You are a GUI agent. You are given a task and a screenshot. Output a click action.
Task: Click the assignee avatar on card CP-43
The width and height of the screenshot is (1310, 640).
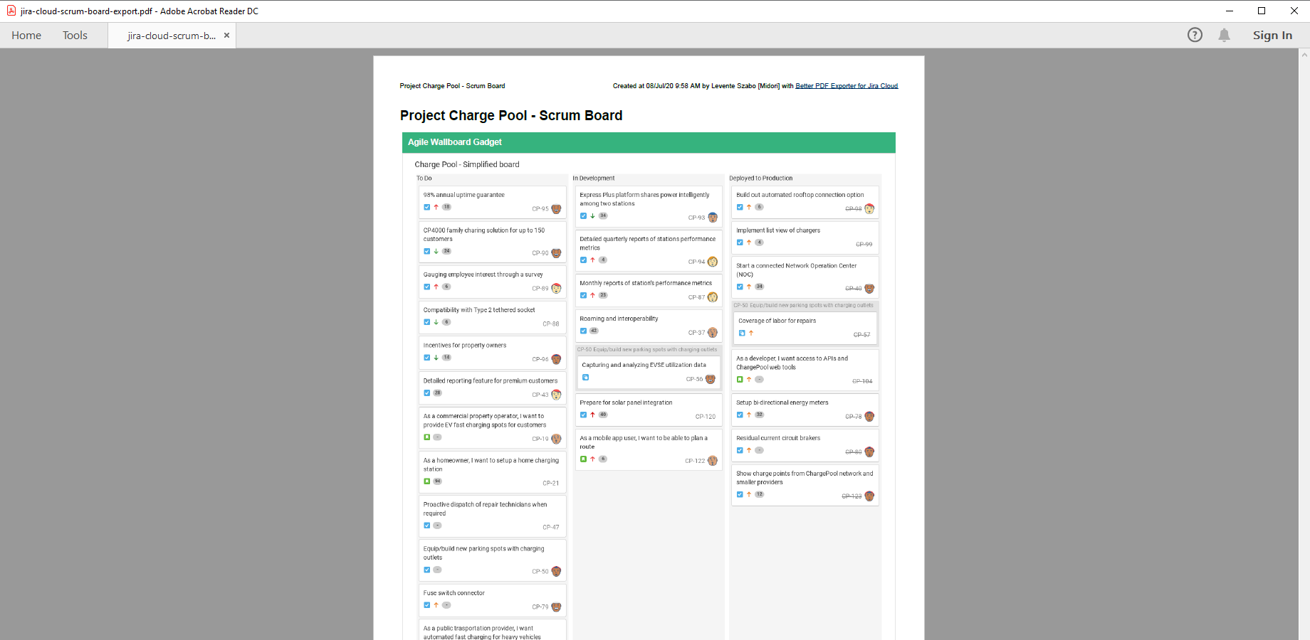click(556, 395)
